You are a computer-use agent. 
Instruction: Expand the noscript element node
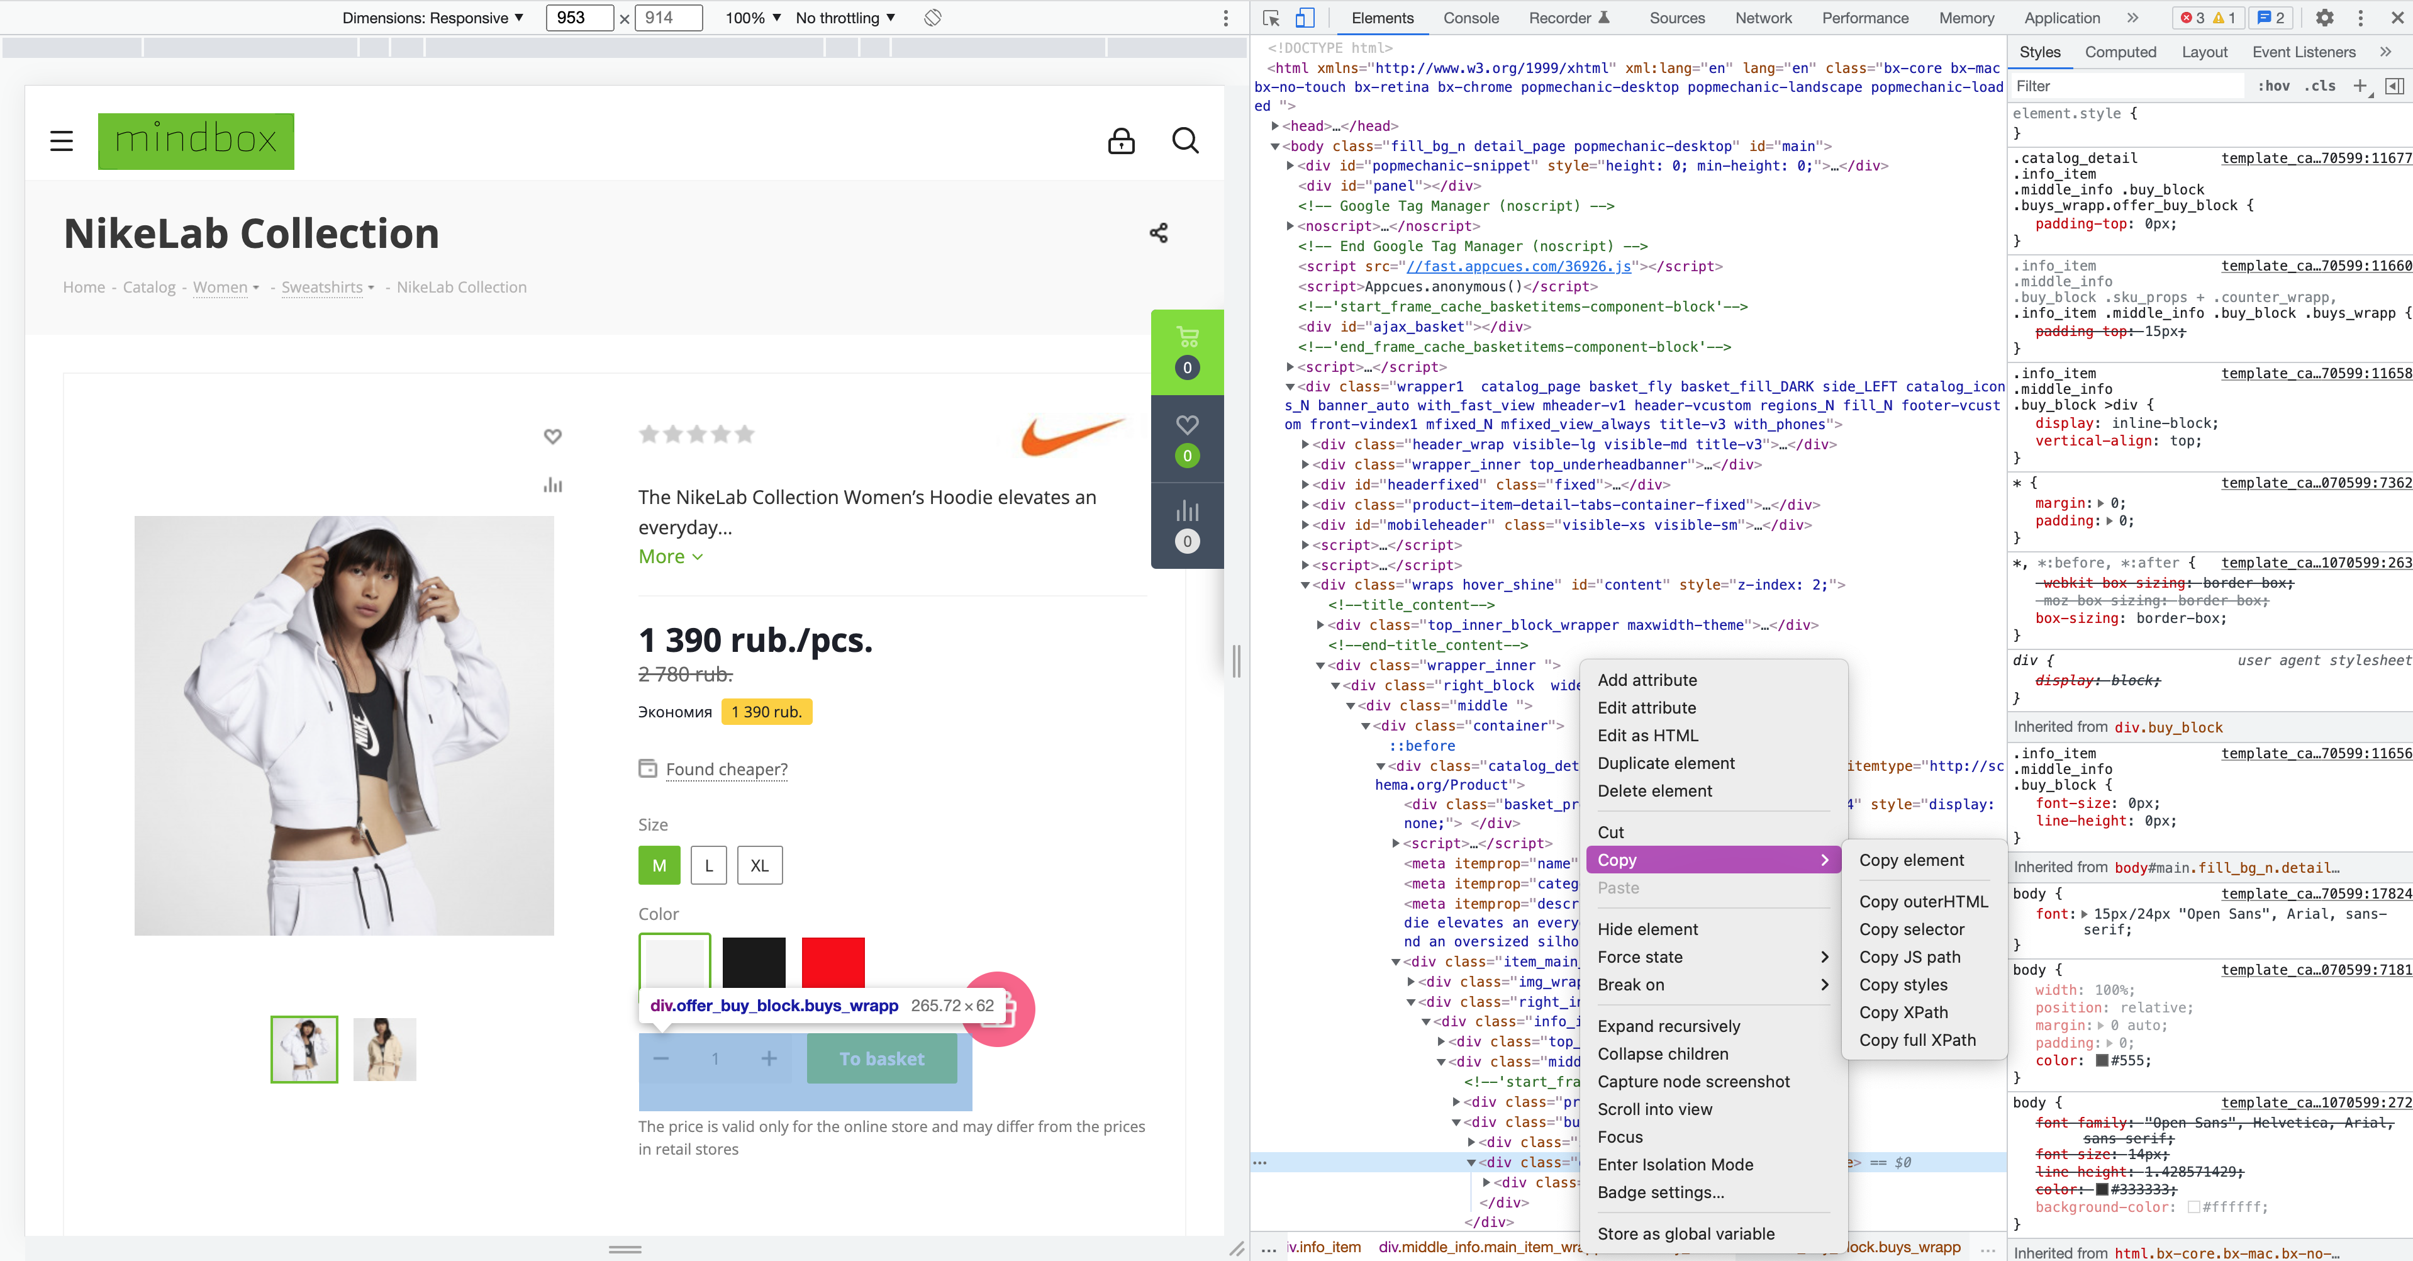tap(1290, 227)
